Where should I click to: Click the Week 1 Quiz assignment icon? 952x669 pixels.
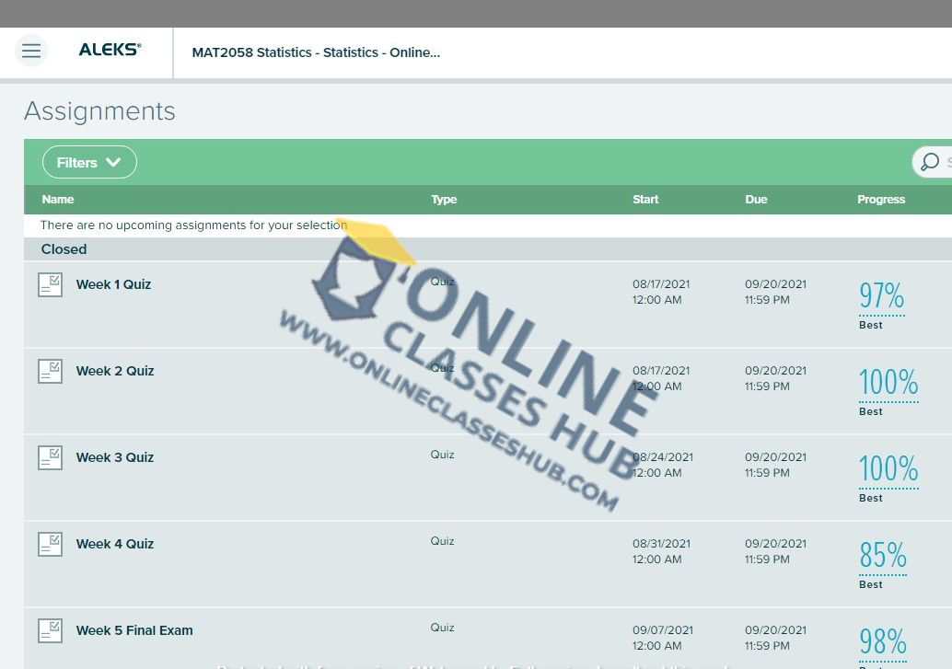[50, 284]
